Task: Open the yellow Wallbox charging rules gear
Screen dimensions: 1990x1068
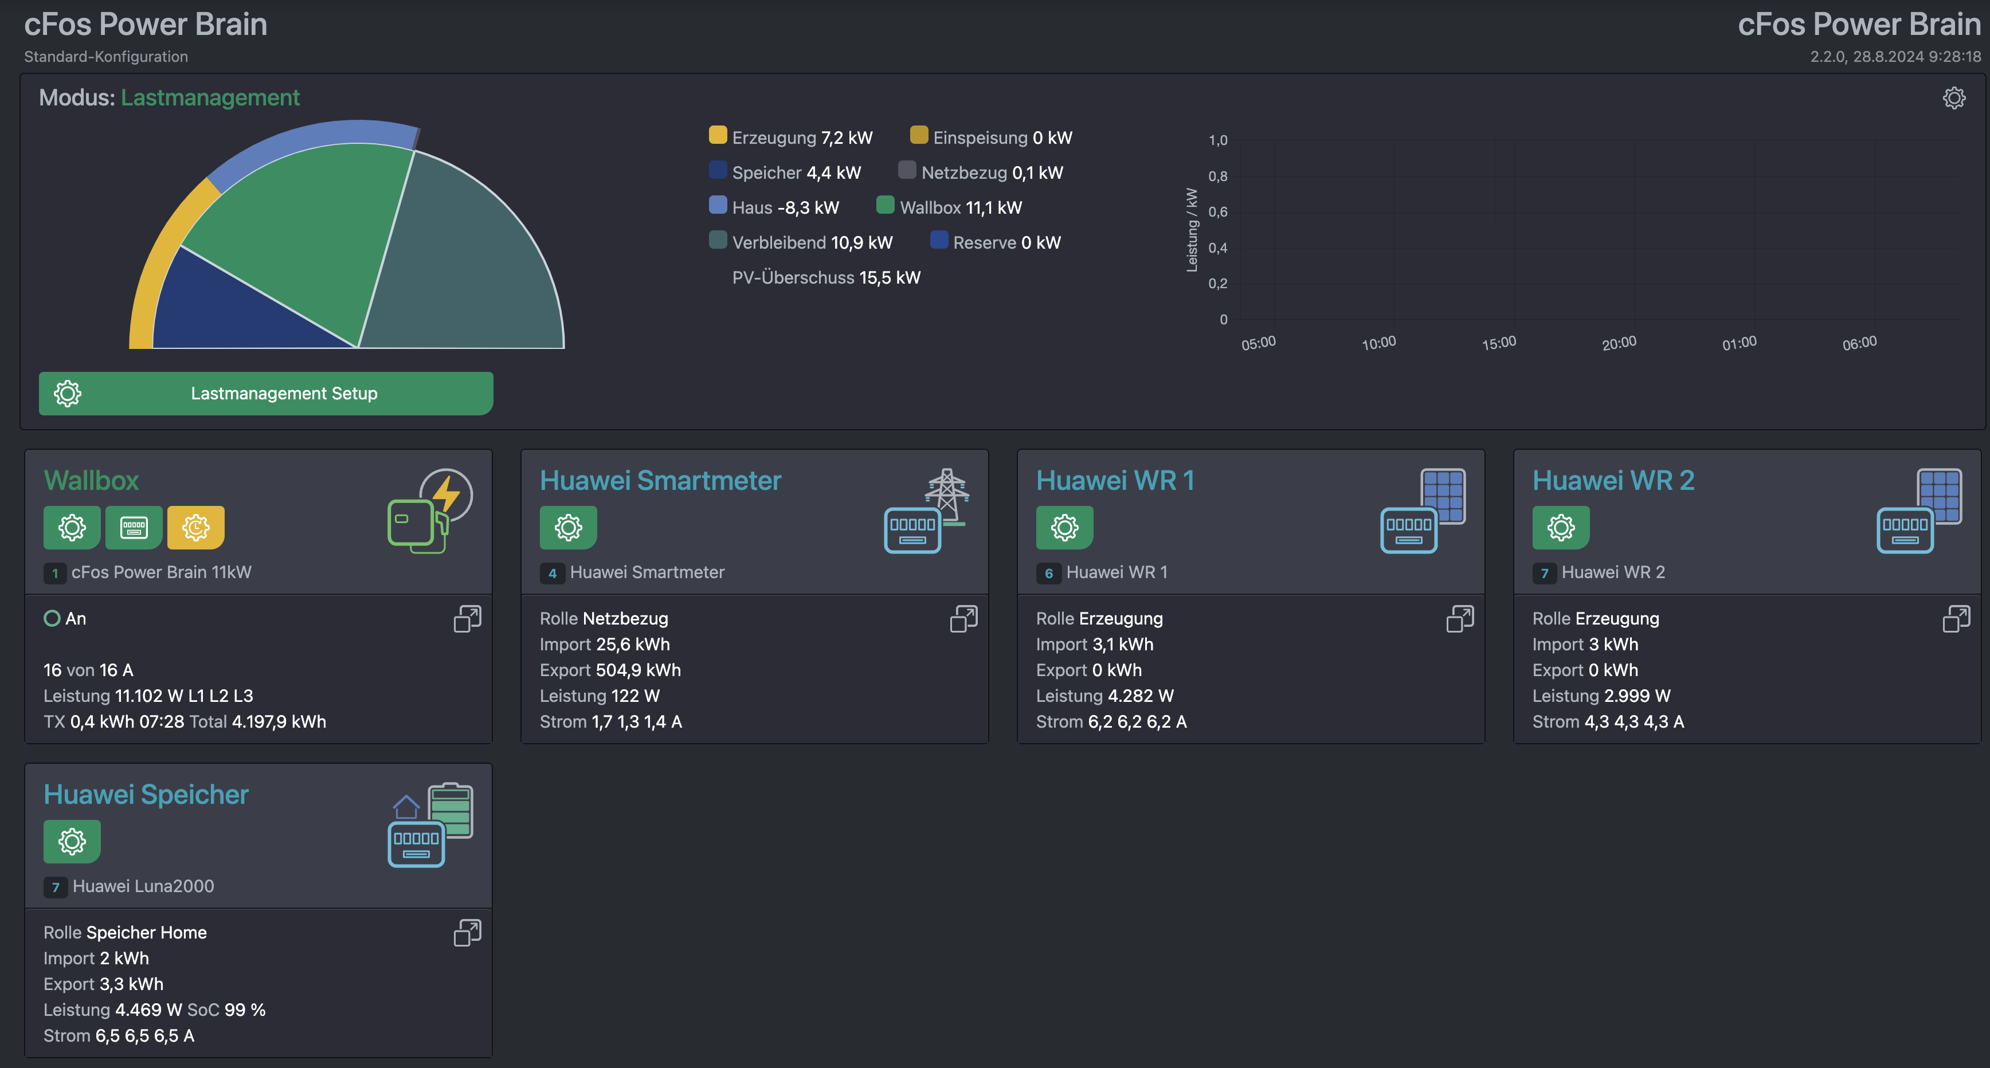Action: tap(195, 528)
